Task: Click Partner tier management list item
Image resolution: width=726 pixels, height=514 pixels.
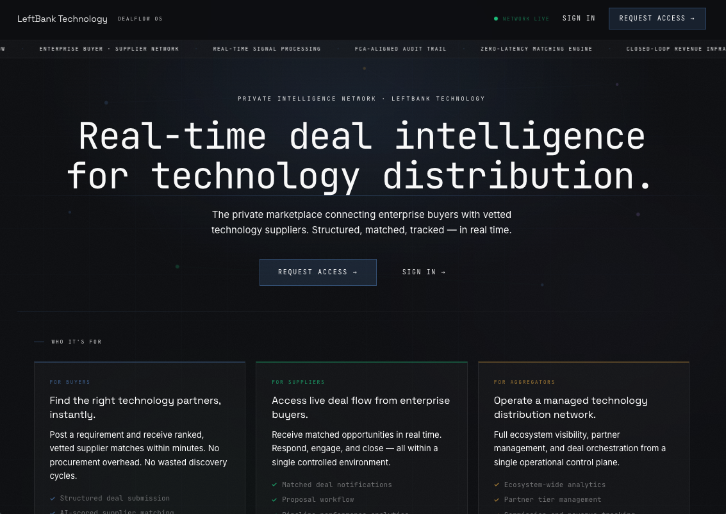Action: pyautogui.click(x=552, y=500)
